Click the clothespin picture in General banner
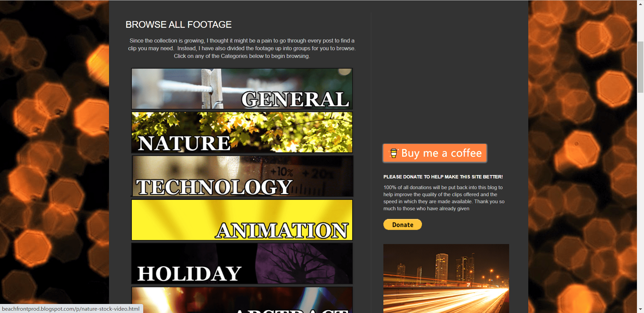Viewport: 644px width, 313px height. pos(212,89)
